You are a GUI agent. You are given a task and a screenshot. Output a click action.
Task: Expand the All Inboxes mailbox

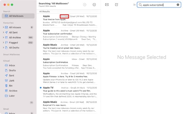pos(3,27)
